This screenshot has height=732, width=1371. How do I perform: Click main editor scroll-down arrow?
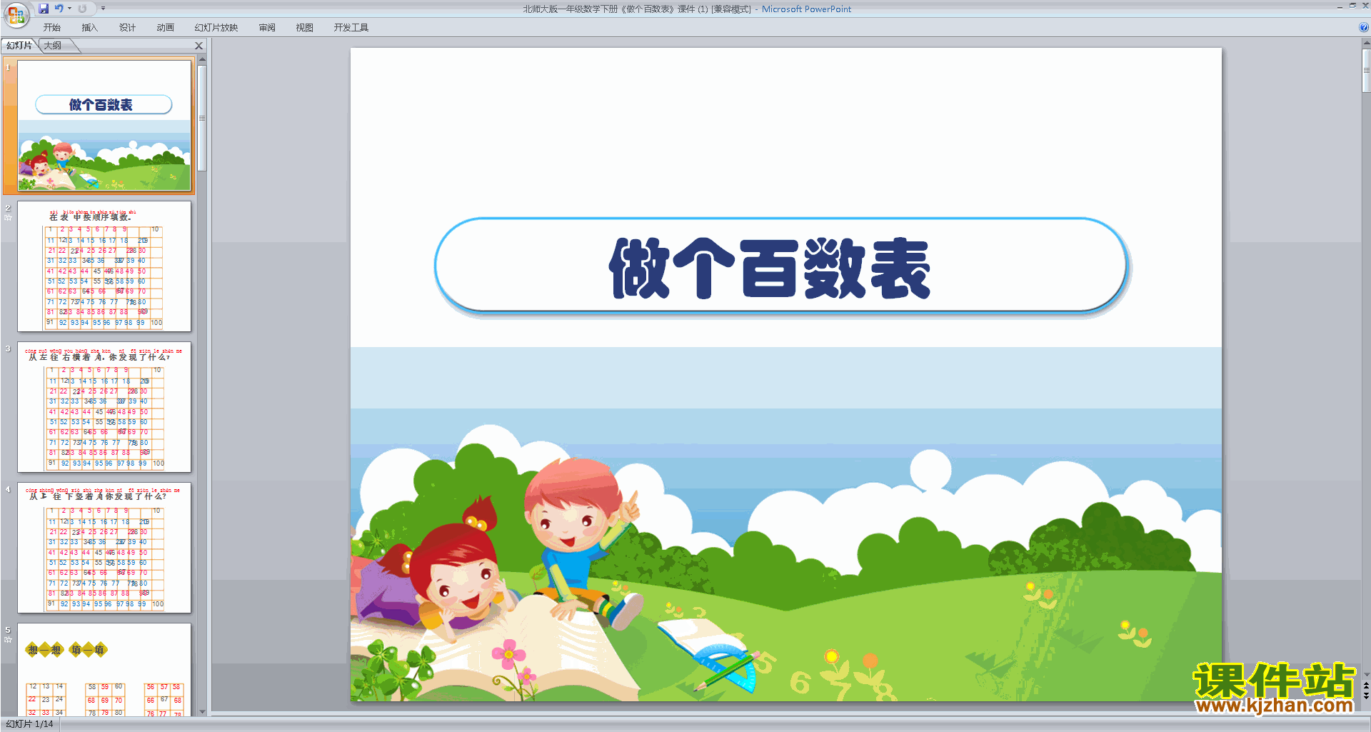[1366, 674]
